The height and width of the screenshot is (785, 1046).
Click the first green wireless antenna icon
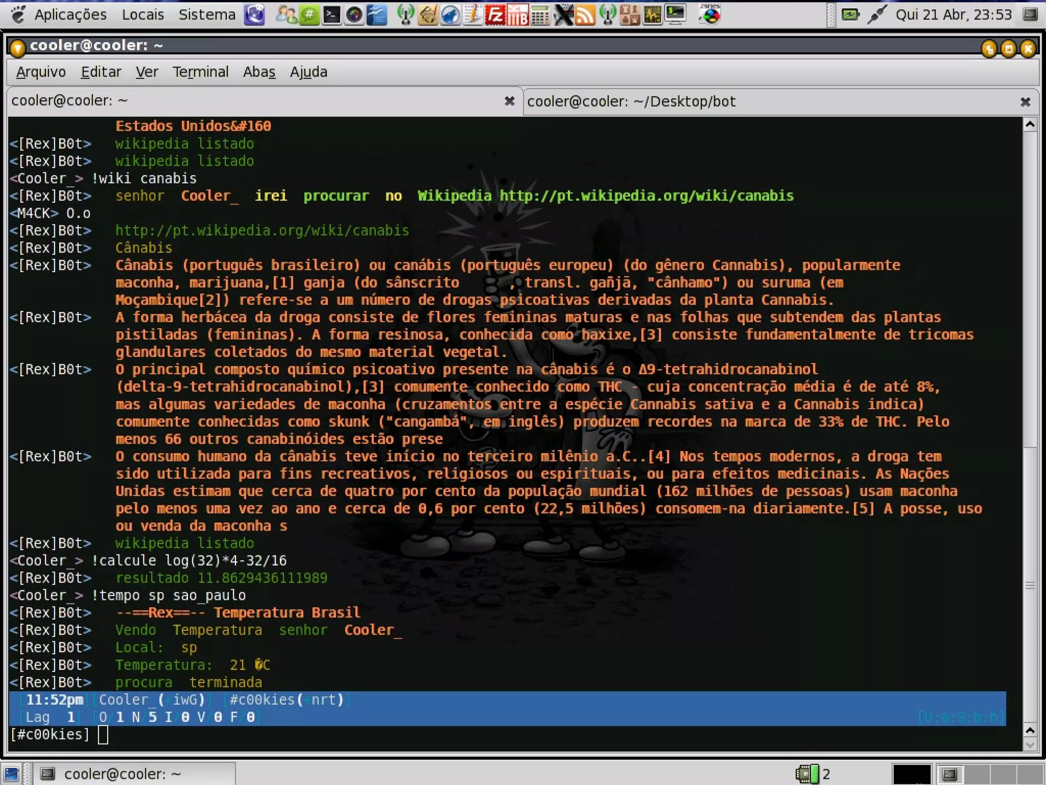[405, 14]
